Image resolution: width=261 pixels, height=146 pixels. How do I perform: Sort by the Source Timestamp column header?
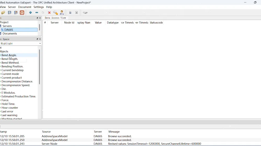[x=127, y=23]
